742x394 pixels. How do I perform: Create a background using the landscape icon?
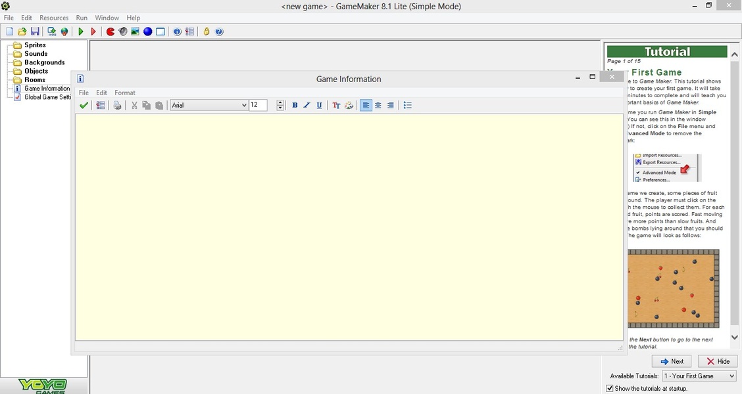(135, 32)
